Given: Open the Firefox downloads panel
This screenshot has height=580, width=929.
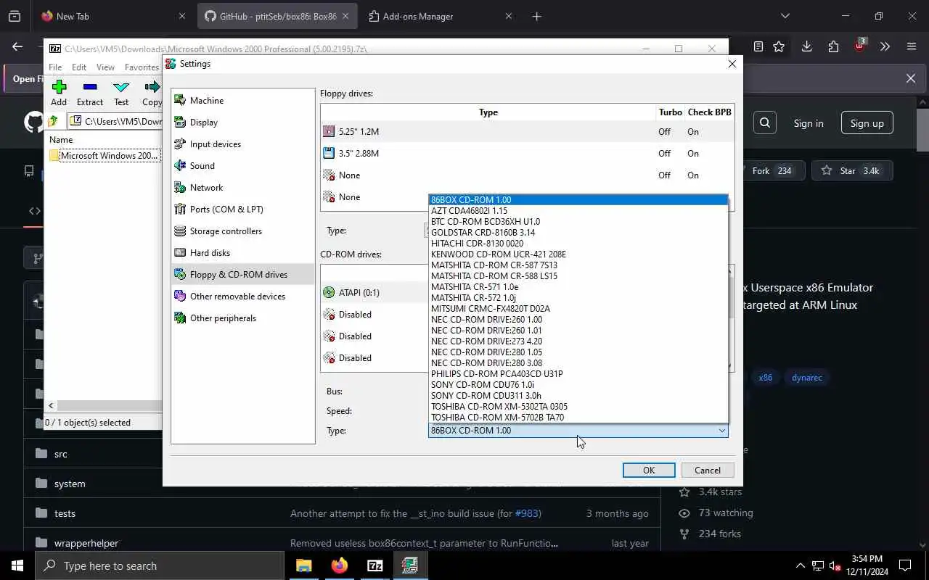Looking at the screenshot, I should (x=806, y=46).
